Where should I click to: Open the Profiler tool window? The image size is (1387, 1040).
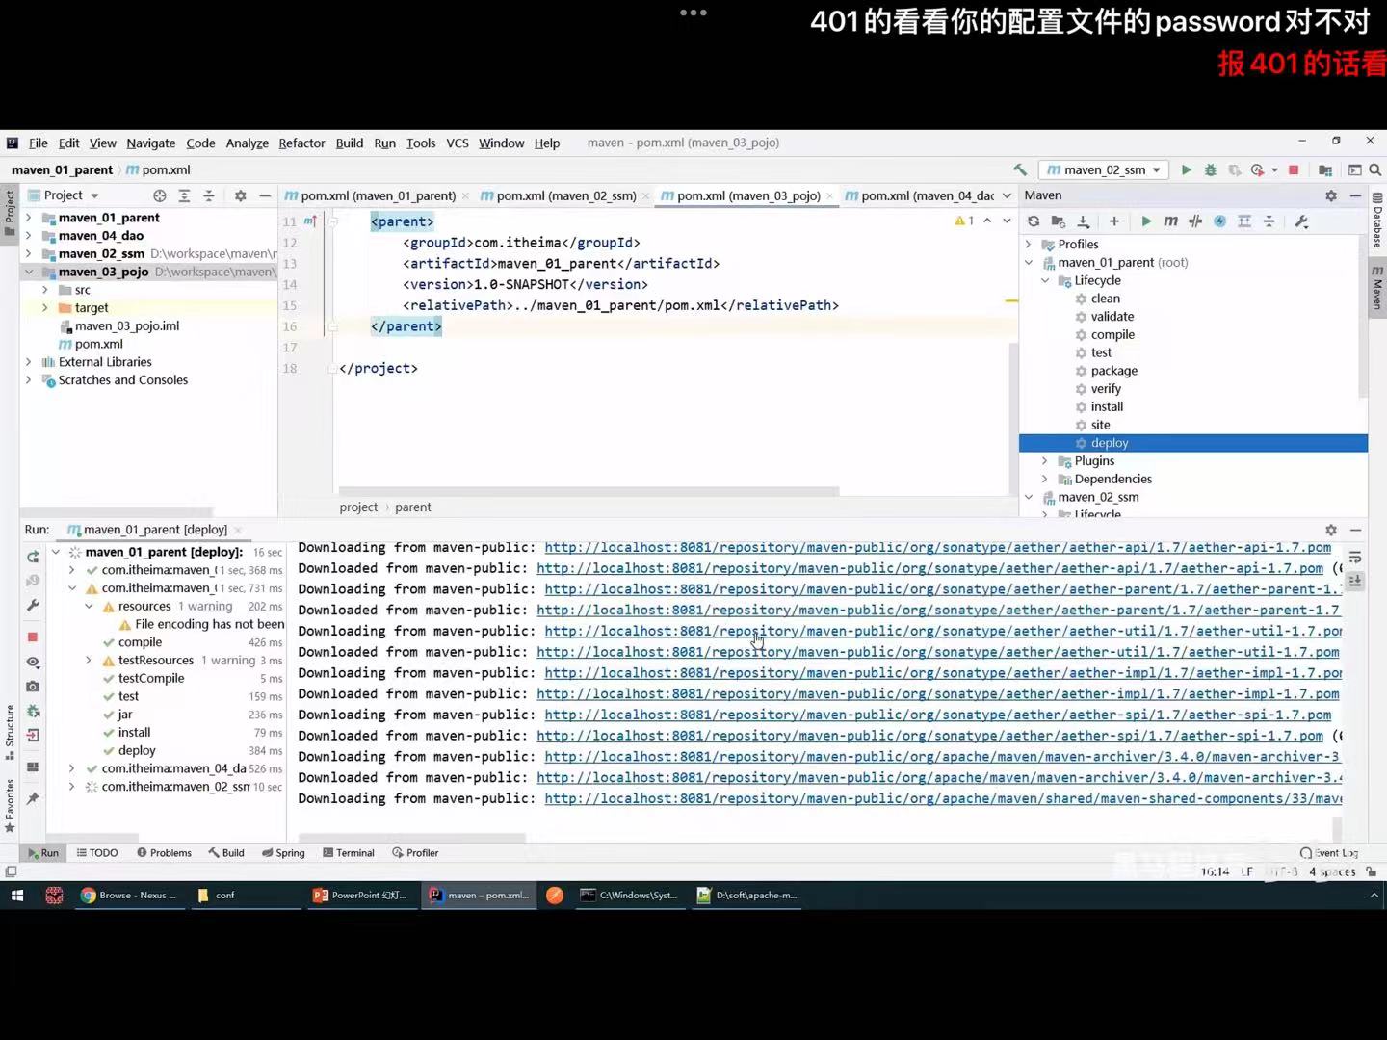(x=415, y=853)
